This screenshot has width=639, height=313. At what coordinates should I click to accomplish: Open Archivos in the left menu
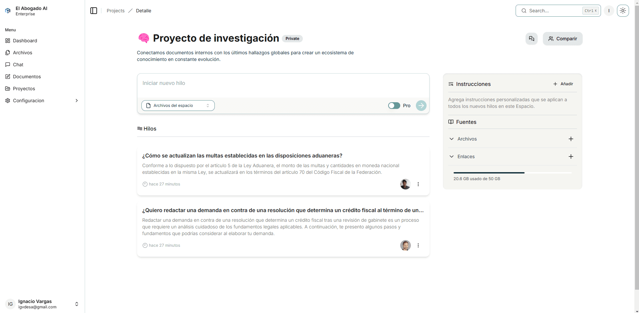(22, 53)
